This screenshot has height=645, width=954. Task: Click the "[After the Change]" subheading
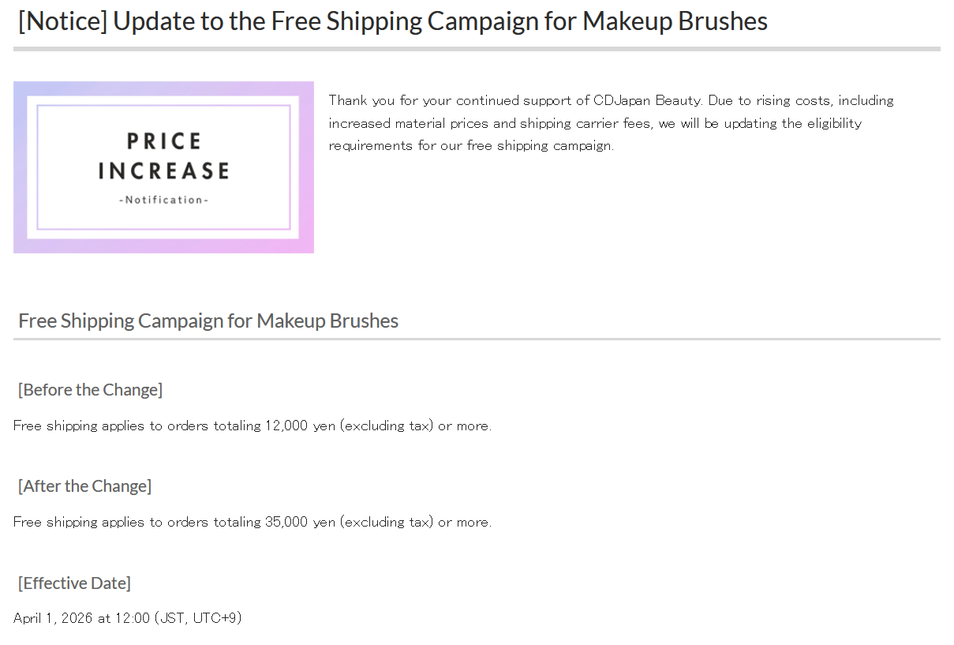[84, 486]
